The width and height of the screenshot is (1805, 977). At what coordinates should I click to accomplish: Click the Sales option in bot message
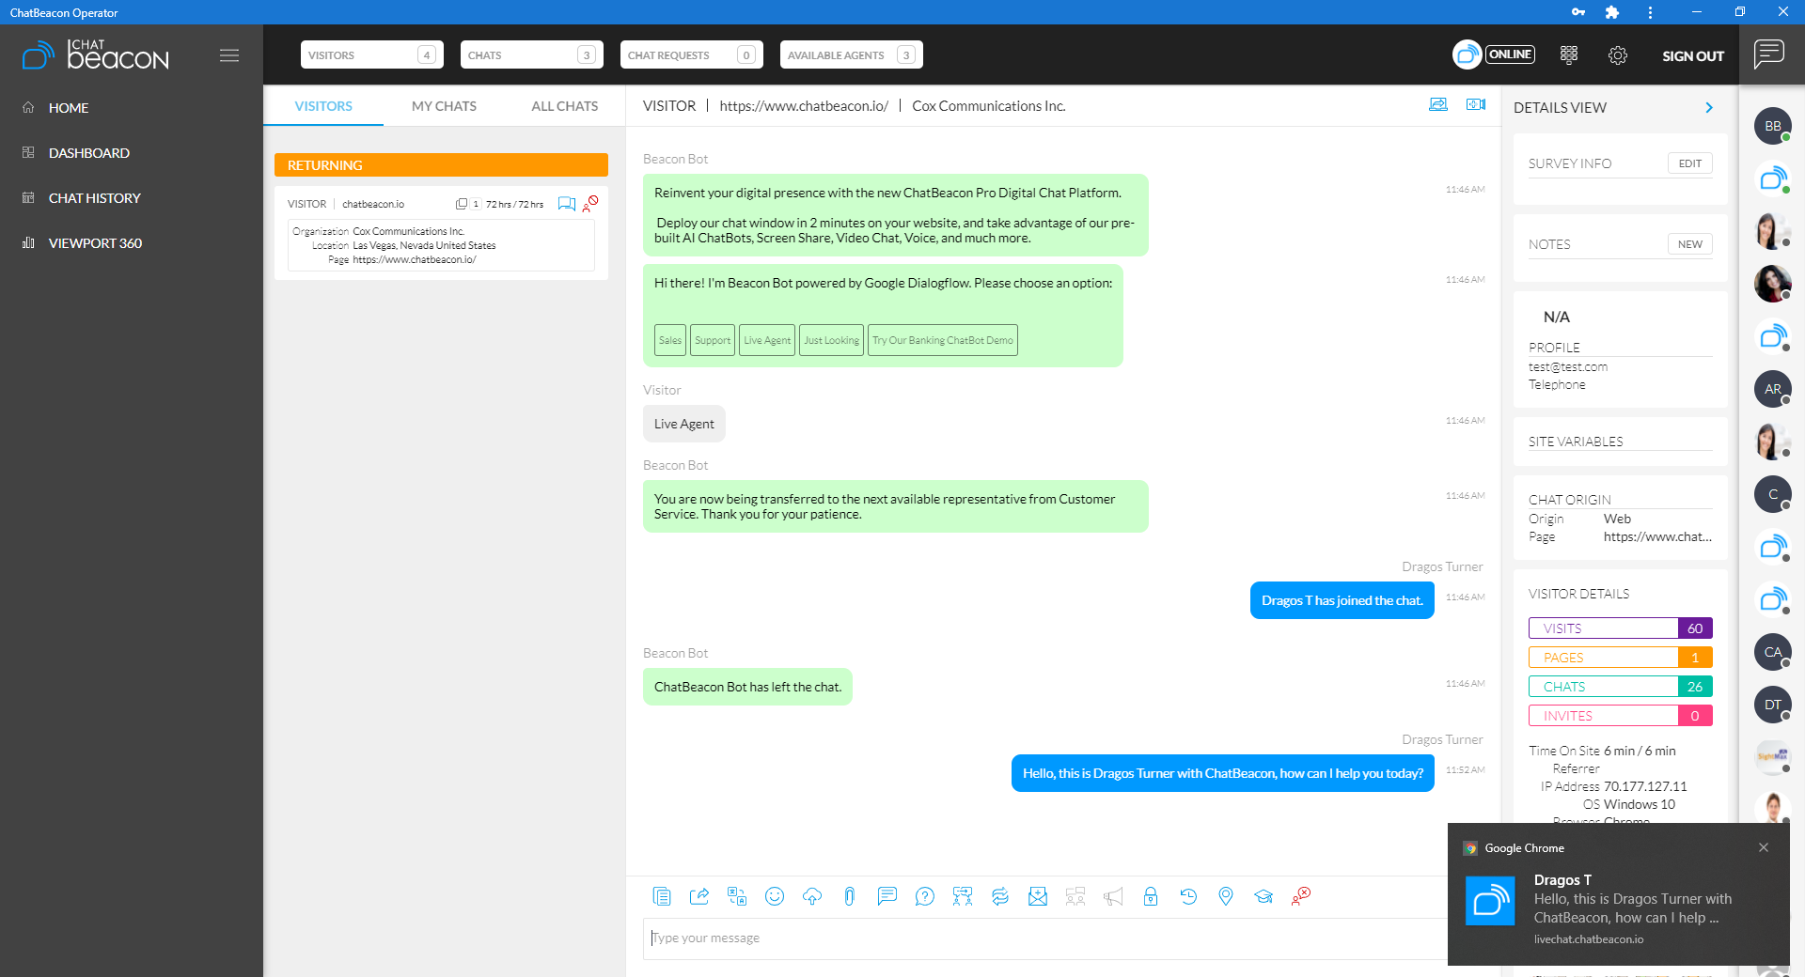click(x=670, y=340)
